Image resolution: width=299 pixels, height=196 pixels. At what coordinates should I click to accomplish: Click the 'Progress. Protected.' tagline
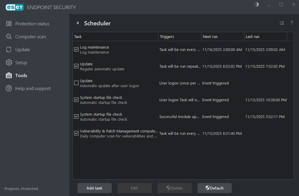pyautogui.click(x=21, y=189)
